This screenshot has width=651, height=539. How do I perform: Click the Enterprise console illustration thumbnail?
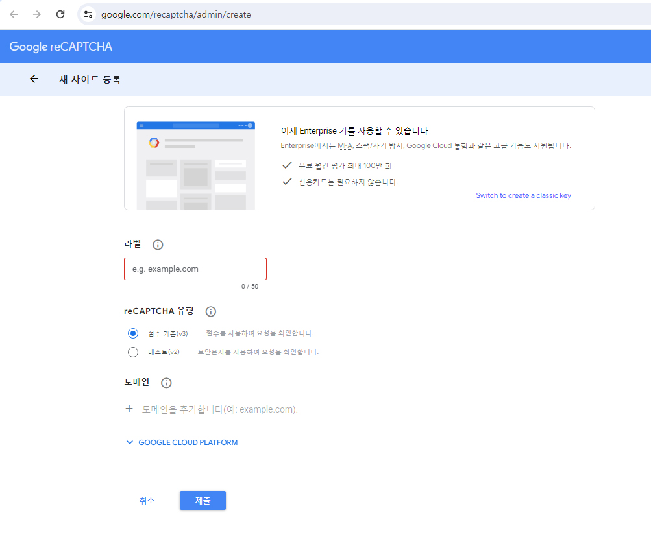tap(195, 165)
